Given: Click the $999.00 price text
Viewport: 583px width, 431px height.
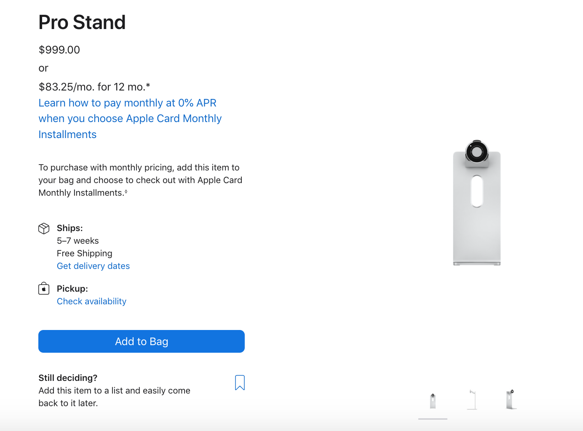Looking at the screenshot, I should [59, 50].
